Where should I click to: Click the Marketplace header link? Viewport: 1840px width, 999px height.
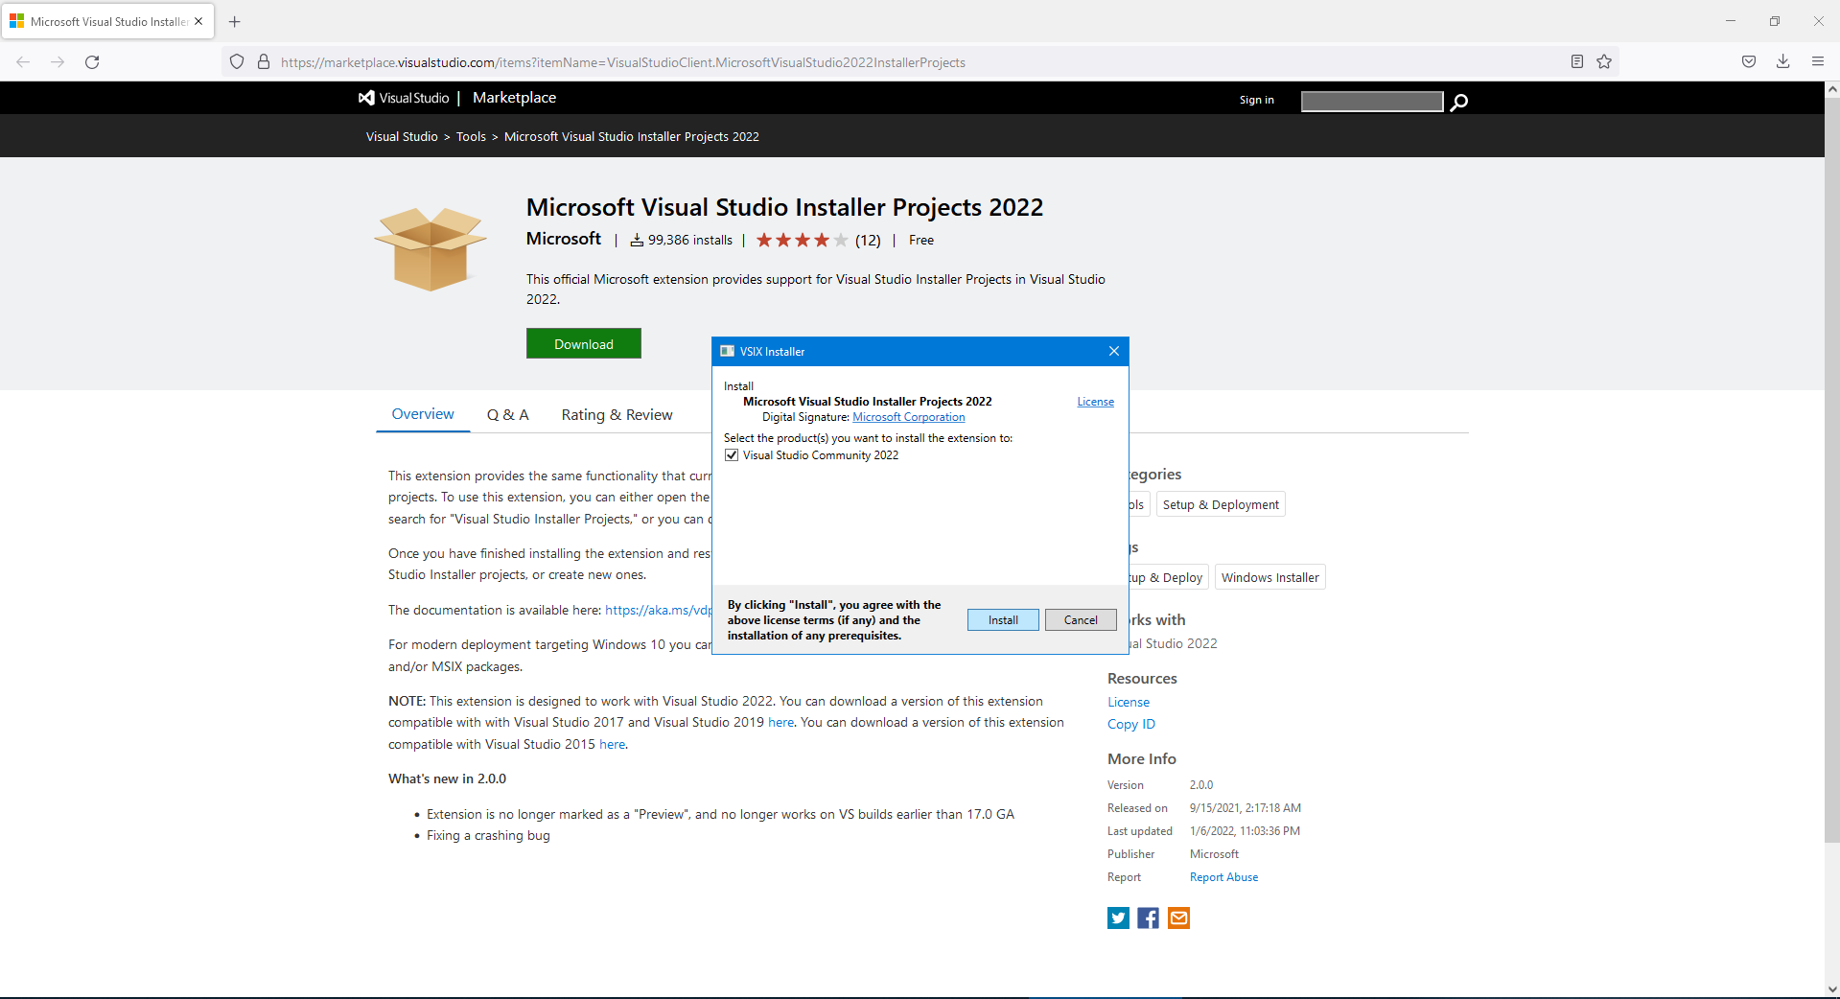click(x=514, y=98)
